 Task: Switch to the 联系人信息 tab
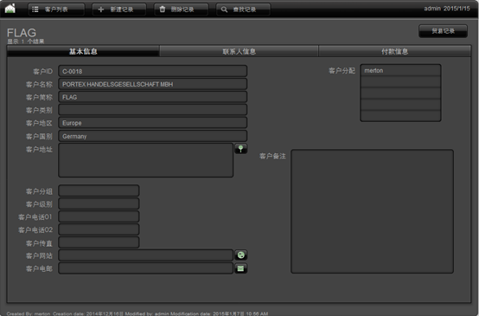(x=239, y=51)
